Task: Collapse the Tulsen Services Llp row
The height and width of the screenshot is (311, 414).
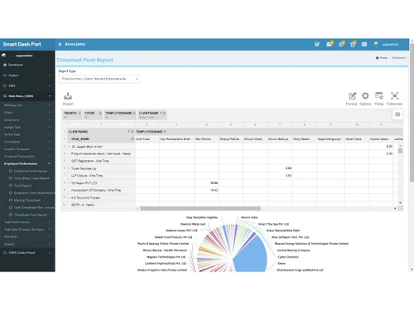Action: [70, 168]
